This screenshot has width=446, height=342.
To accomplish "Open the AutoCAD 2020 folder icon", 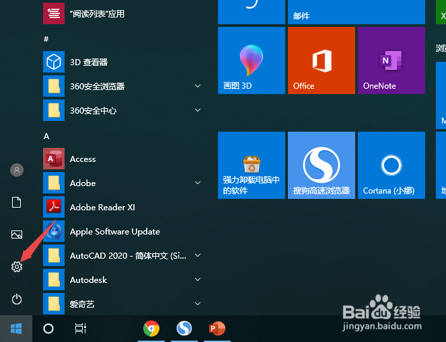I will pos(54,255).
